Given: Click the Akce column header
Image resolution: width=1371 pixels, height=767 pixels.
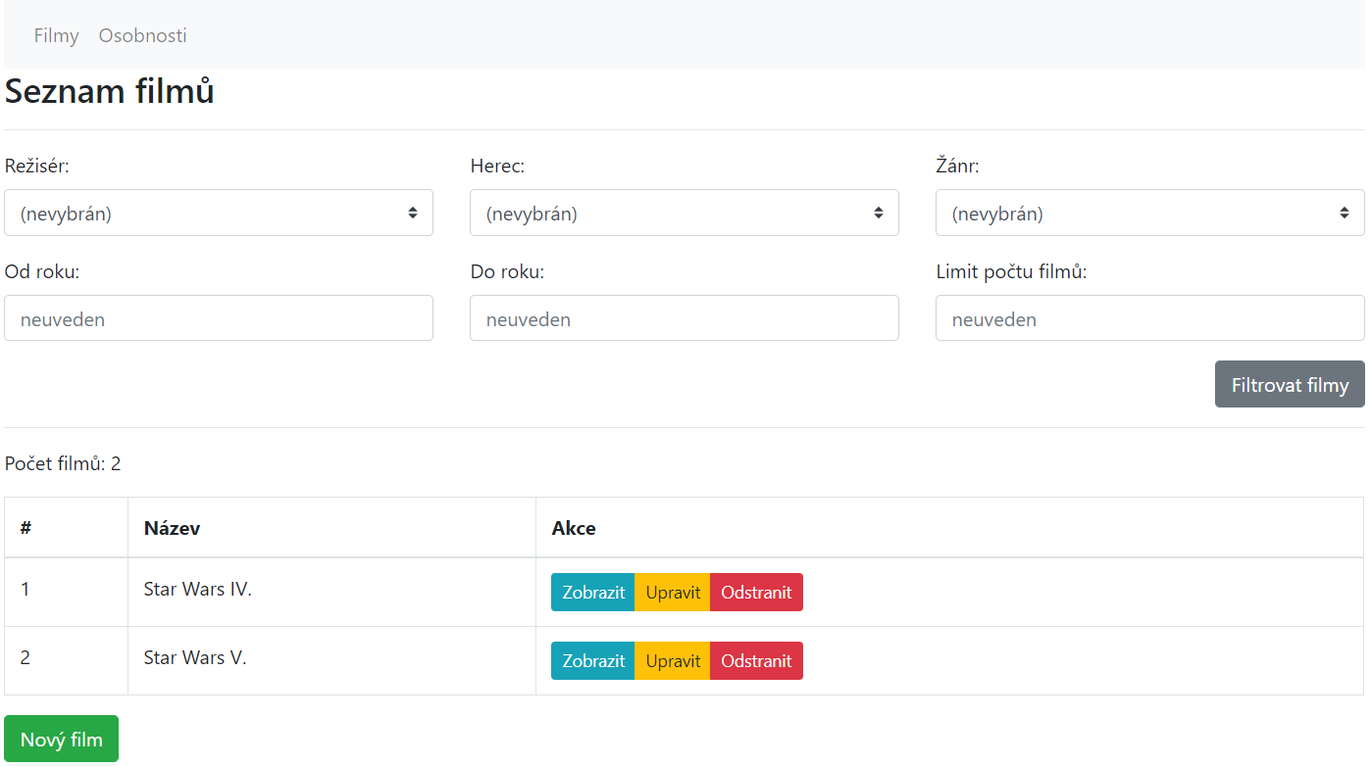Looking at the screenshot, I should coord(574,528).
